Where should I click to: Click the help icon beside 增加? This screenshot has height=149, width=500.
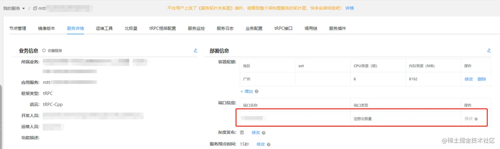(257, 91)
